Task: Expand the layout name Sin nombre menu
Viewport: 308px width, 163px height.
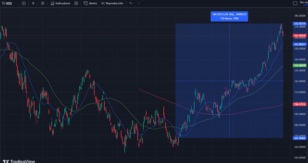Action: point(302,3)
